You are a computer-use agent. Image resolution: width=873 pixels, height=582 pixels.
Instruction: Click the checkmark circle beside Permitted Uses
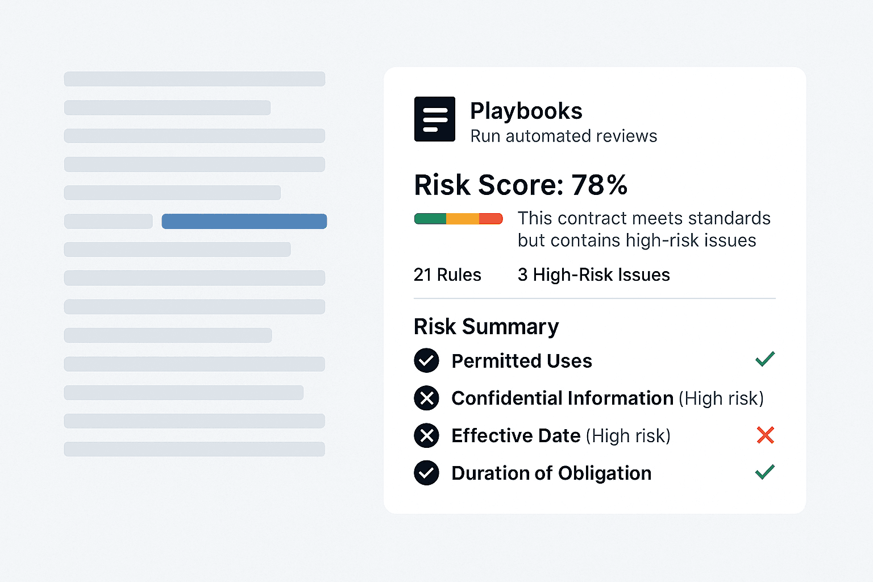426,360
